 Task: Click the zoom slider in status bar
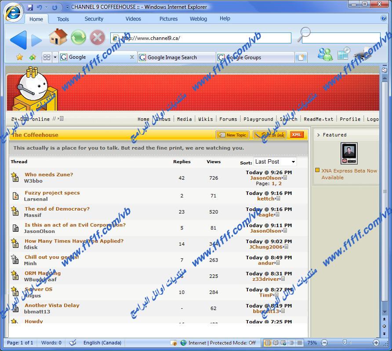pos(345,343)
